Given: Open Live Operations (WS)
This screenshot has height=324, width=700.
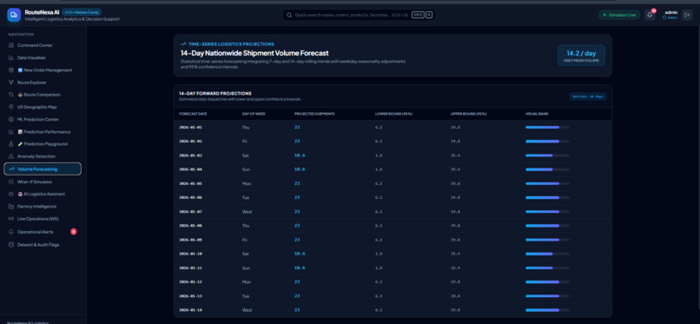Looking at the screenshot, I should pos(43,219).
